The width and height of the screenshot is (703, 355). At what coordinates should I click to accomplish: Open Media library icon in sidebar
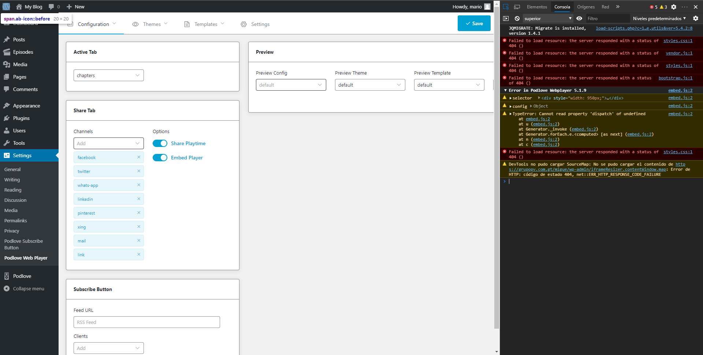point(7,64)
